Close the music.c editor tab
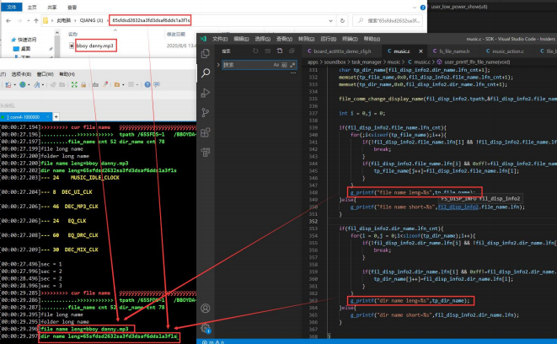Screen dimensions: 557x344 tap(420, 51)
